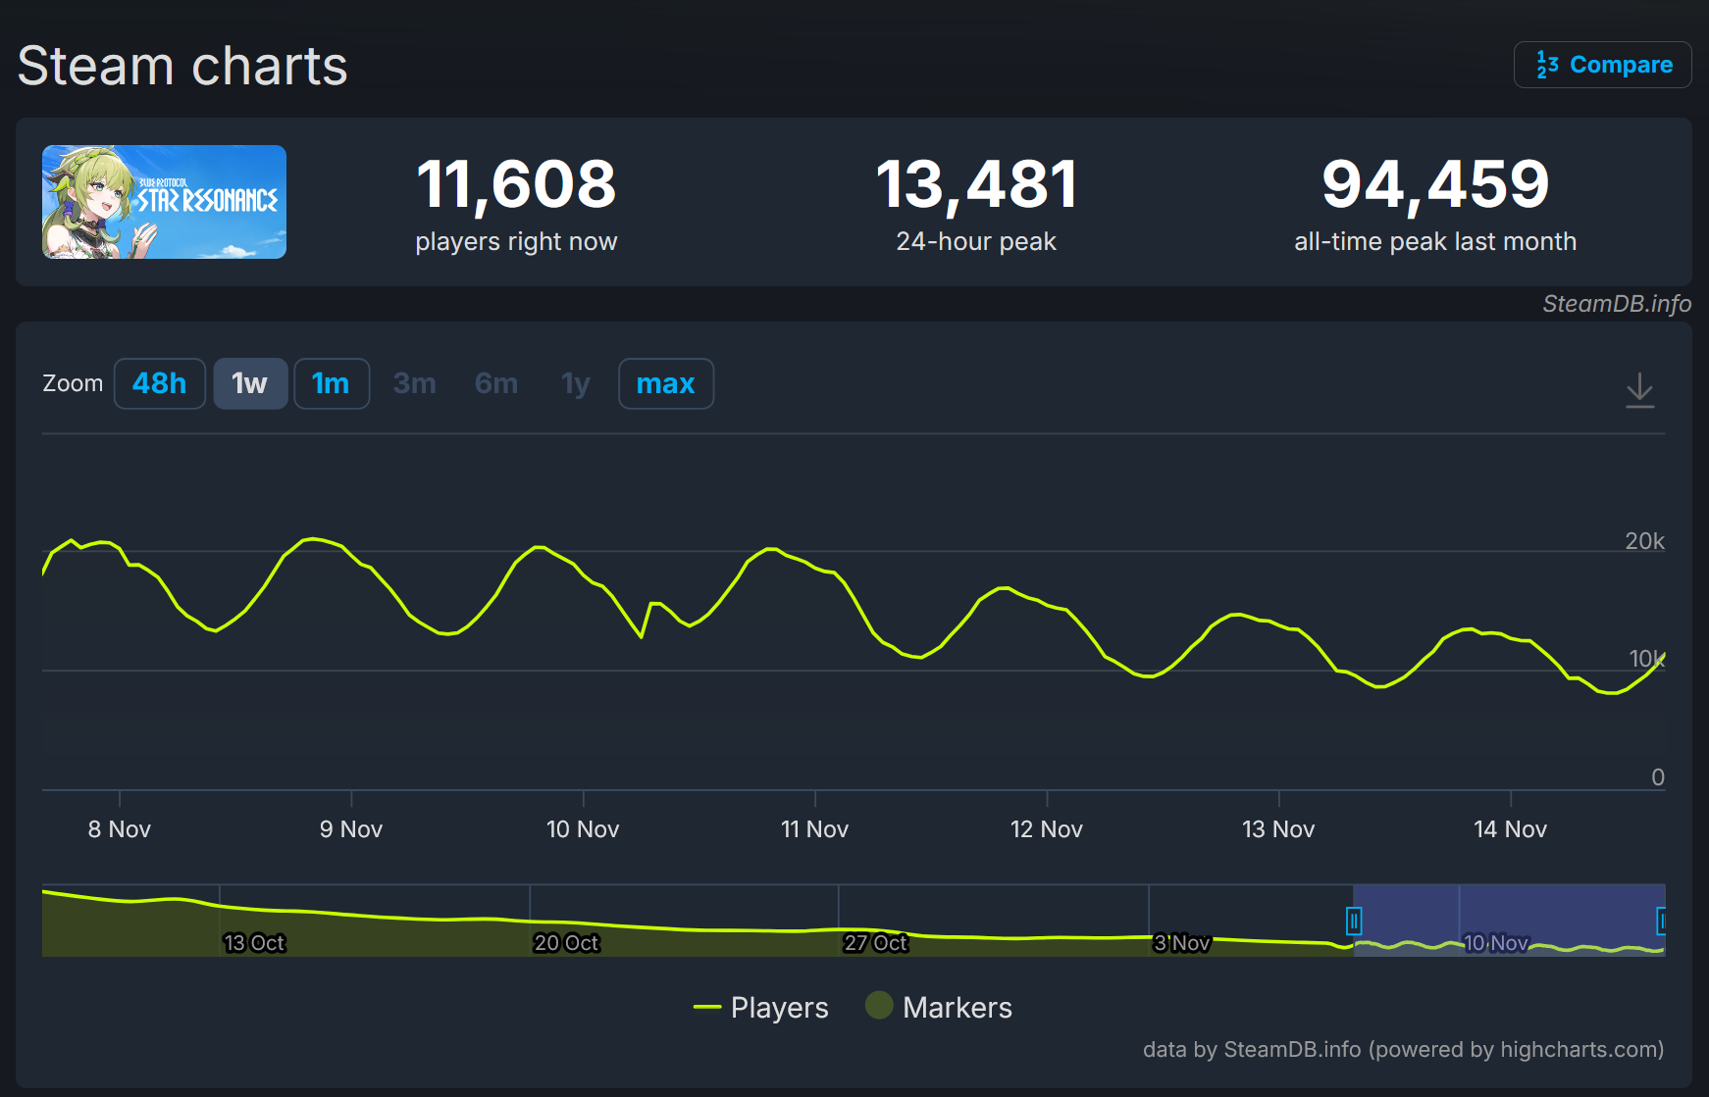Select the max zoom range

click(666, 383)
